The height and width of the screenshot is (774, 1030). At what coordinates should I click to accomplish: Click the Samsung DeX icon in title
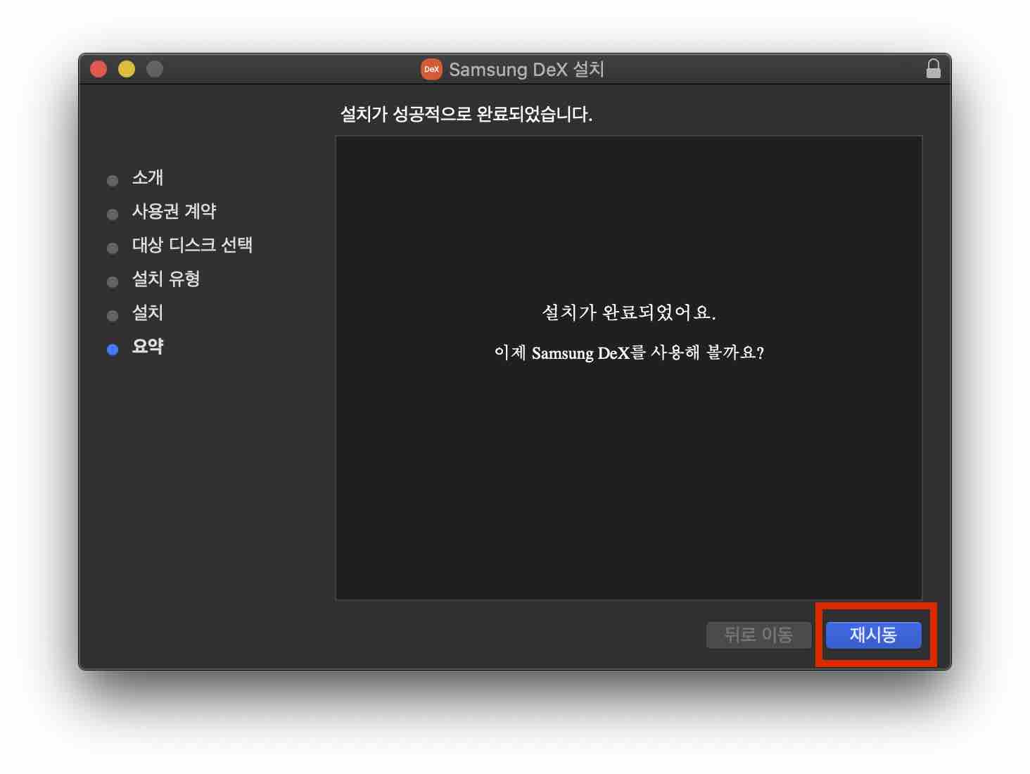point(431,69)
